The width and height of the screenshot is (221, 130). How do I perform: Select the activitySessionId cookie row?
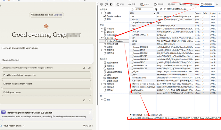coord(175,77)
